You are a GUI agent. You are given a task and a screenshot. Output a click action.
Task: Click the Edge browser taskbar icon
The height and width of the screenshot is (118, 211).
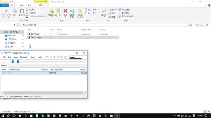pyautogui.click(x=26, y=116)
